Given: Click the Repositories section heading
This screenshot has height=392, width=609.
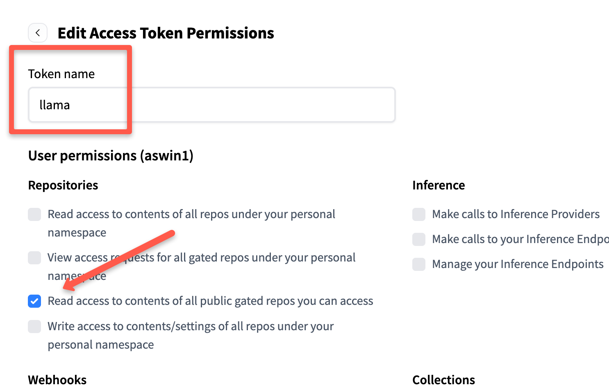Looking at the screenshot, I should (63, 185).
